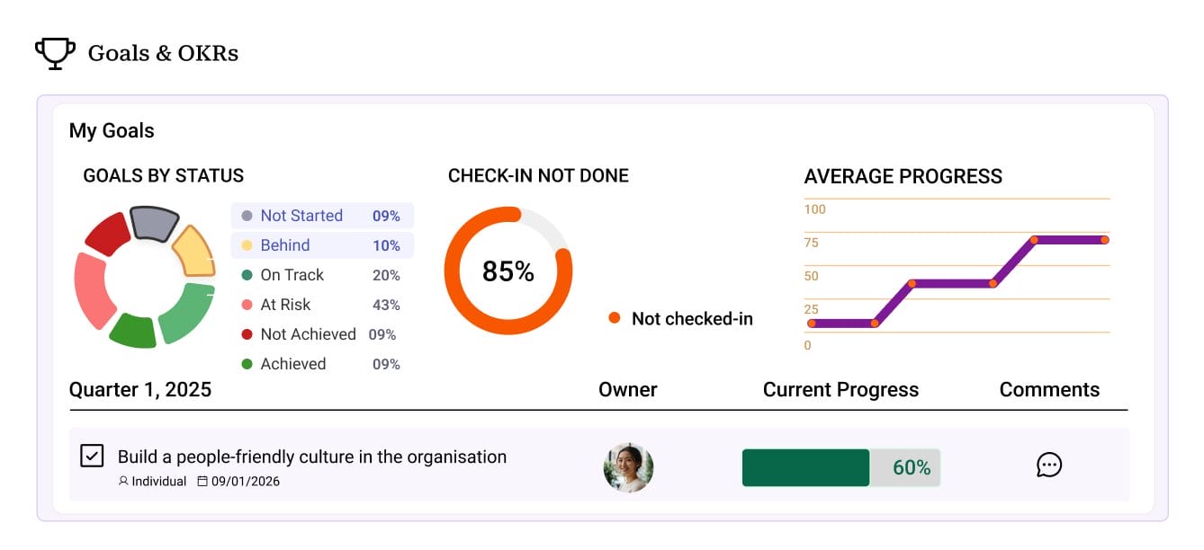This screenshot has height=550, width=1204.
Task: Expand the Comments column header
Action: pyautogui.click(x=1048, y=389)
